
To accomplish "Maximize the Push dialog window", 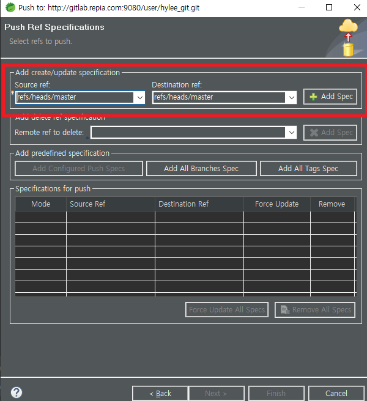I will click(329, 8).
